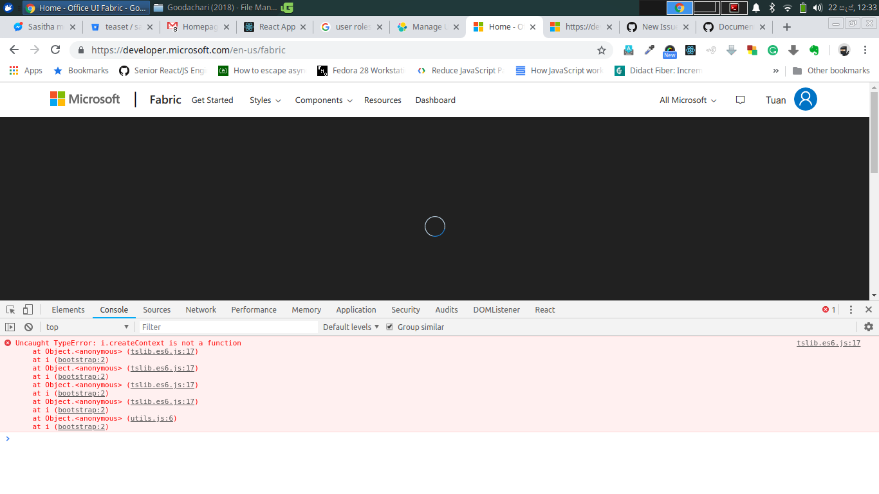Open the Fabric feedback comment icon
Screen dimensions: 879x494
[740, 100]
